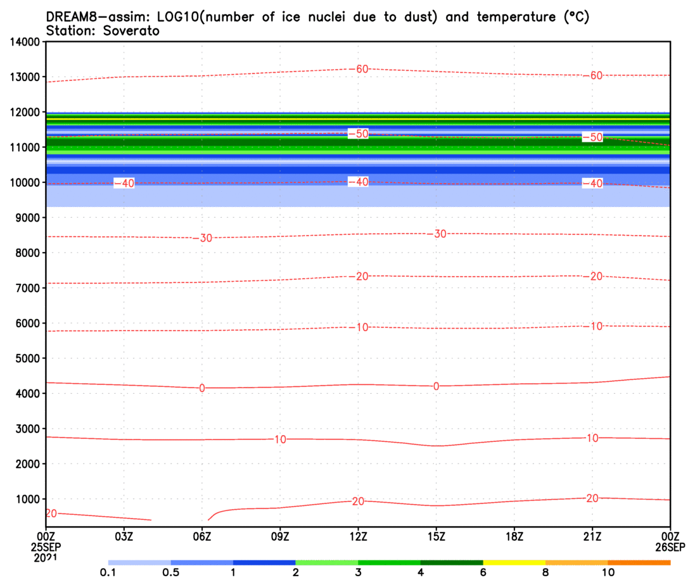Click the 0.1 colorbar tick label
695x587 pixels.
tap(108, 573)
